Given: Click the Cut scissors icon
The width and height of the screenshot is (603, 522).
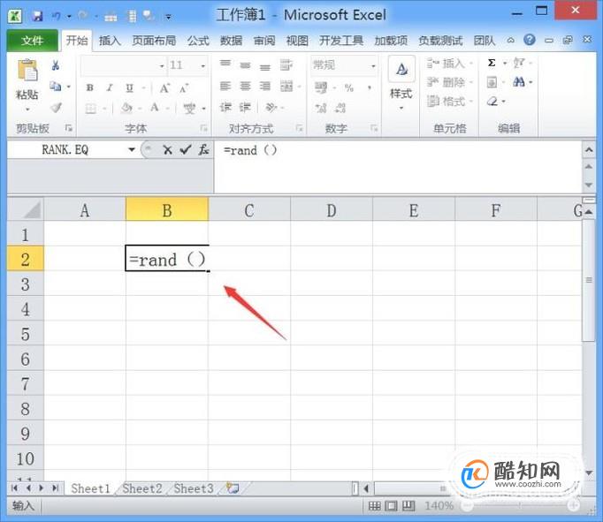Looking at the screenshot, I should [56, 65].
